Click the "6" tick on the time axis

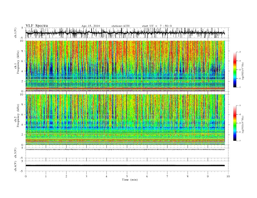pos(147,176)
